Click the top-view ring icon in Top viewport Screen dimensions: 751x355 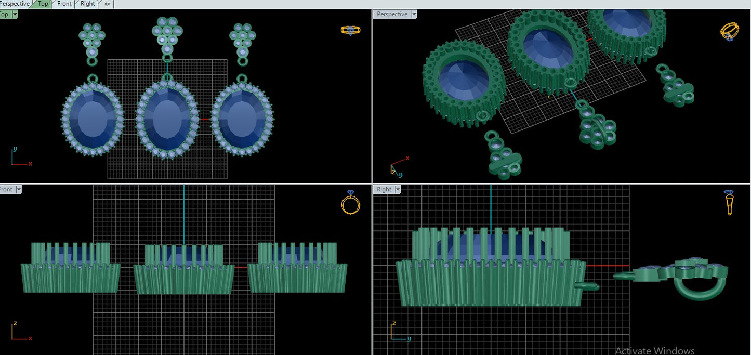351,30
